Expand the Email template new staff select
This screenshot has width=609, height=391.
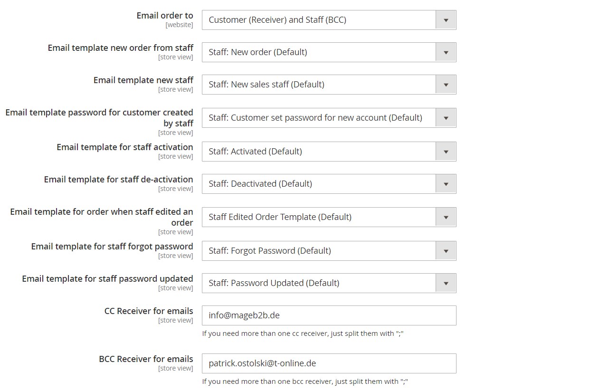click(329, 85)
